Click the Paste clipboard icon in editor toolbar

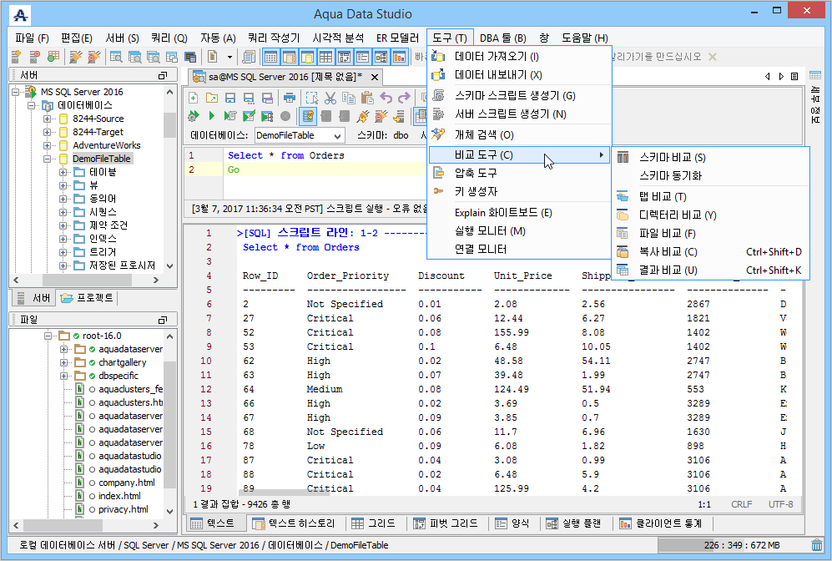[367, 98]
